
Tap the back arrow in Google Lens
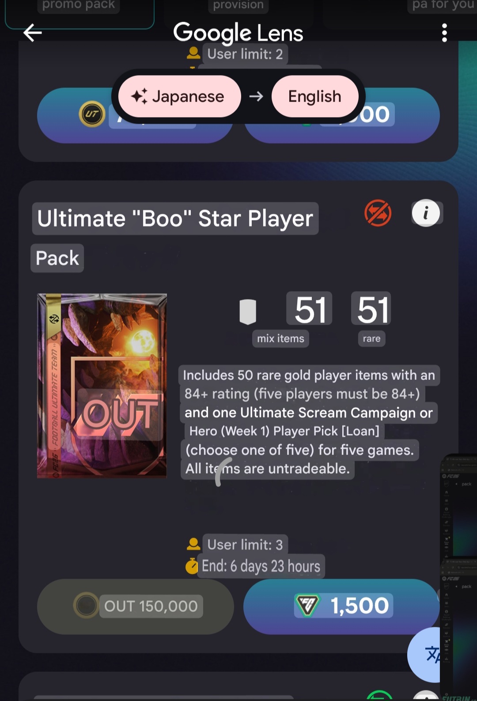point(33,33)
